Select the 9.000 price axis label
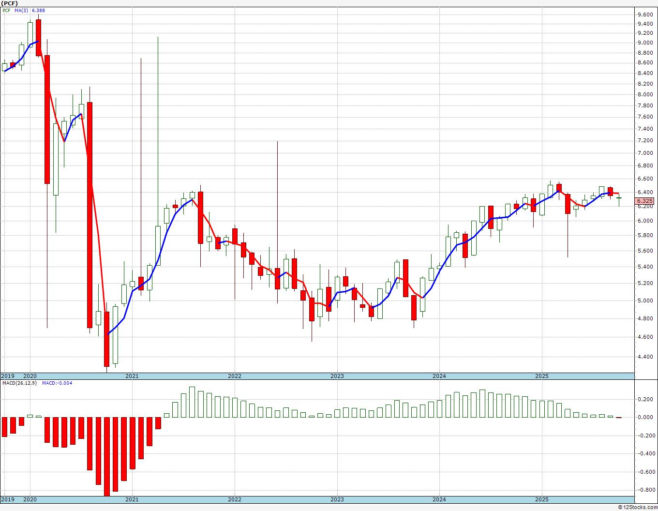The height and width of the screenshot is (511, 658). click(x=645, y=43)
